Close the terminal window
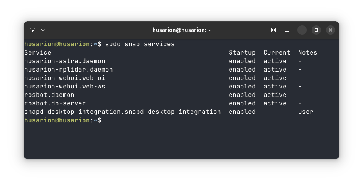 [330, 30]
